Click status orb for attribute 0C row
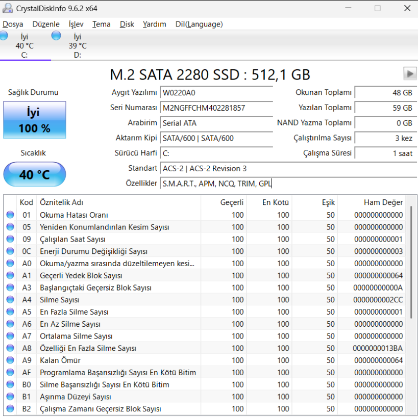 [10, 251]
